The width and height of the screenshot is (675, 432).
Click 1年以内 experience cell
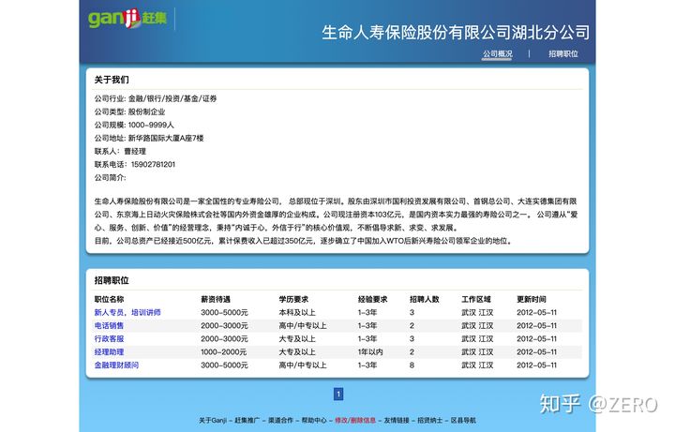point(370,352)
